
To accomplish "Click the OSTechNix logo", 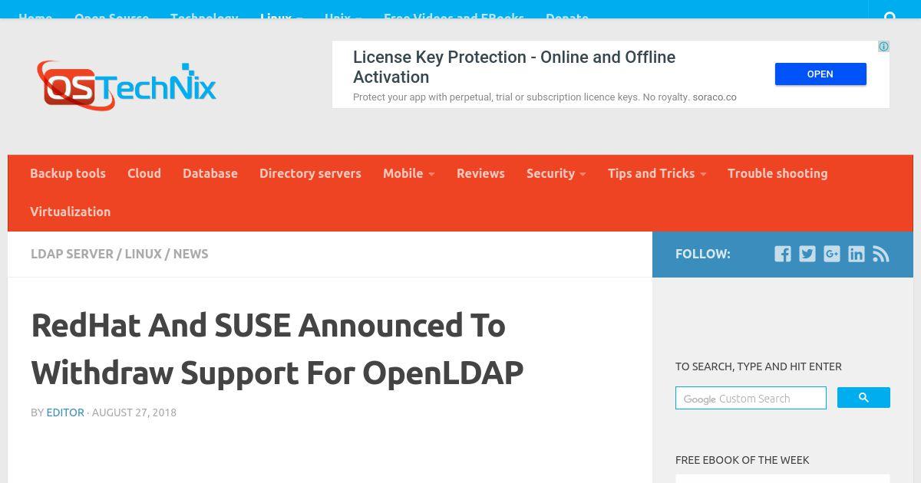I will point(127,86).
